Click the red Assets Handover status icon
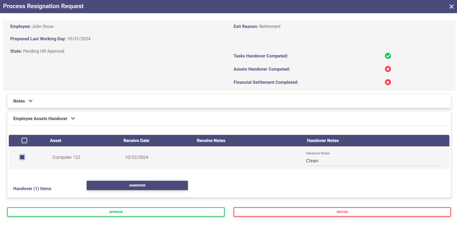457x230 pixels. [388, 69]
